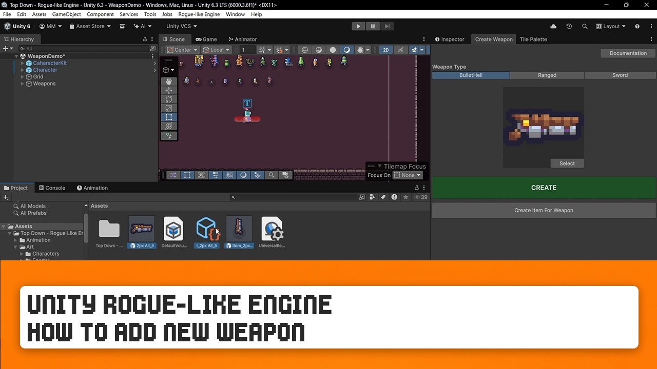Choose the Ranged weapon type
Viewport: 657px width, 369px height.
coord(547,75)
